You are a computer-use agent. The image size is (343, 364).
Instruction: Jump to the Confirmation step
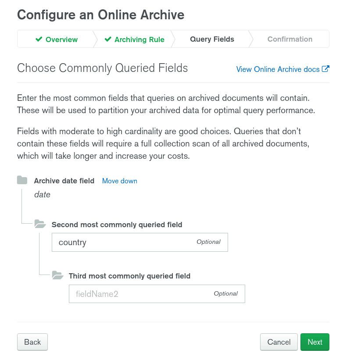tap(289, 39)
